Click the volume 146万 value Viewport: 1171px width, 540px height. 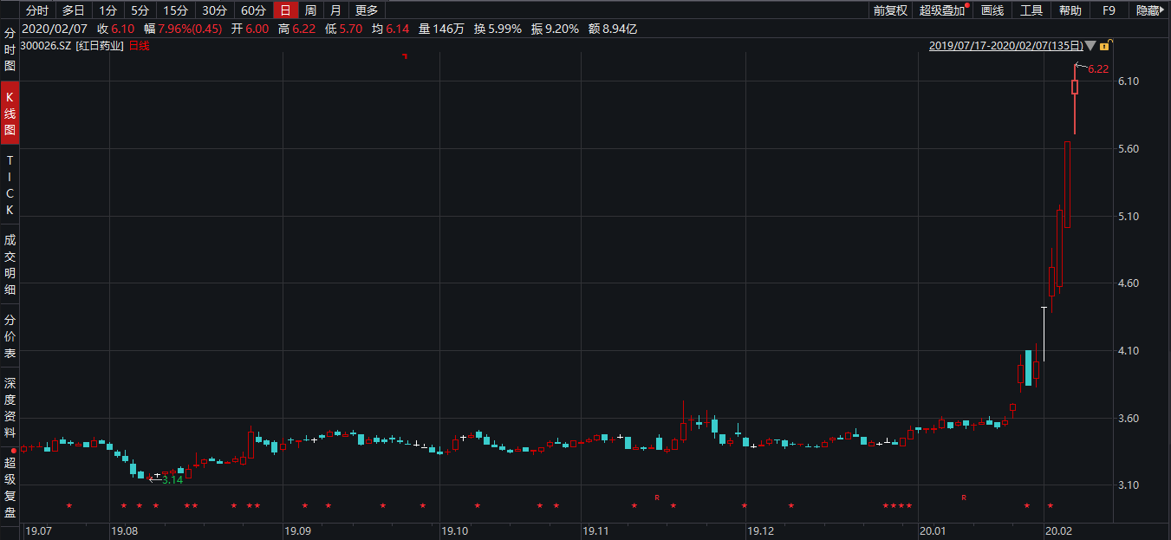point(448,29)
